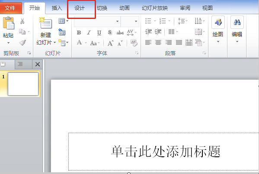Open the Paragraph dialog launcher
Viewport: 259px width, 174px height.
pos(205,53)
